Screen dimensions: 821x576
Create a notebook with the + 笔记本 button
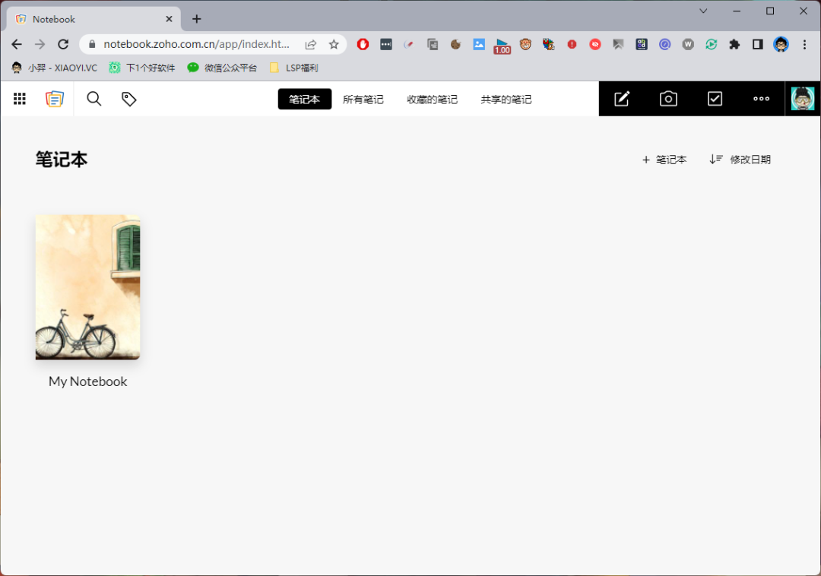pos(664,160)
